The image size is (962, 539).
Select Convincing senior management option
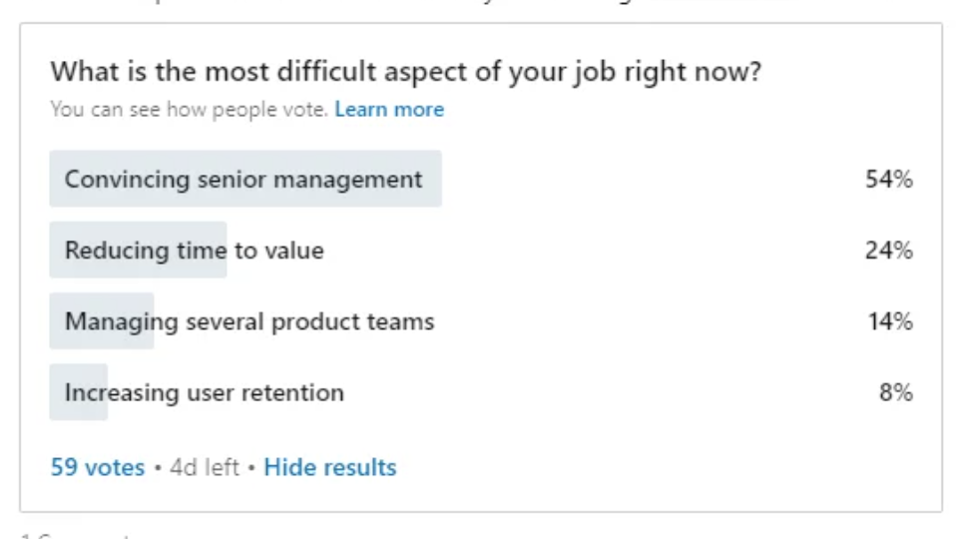243,180
